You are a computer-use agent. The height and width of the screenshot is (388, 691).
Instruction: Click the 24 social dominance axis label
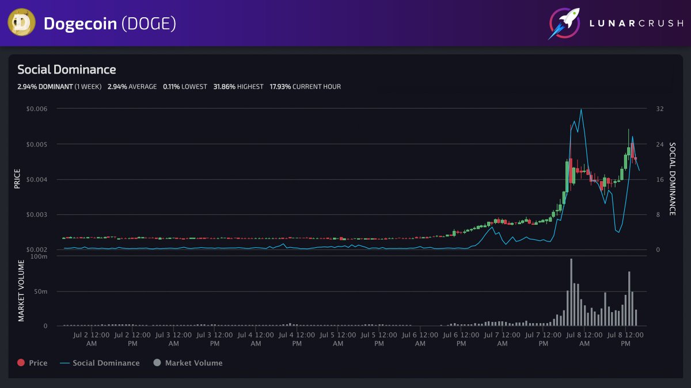[660, 144]
